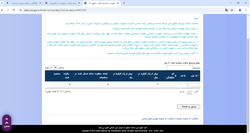Switch to فهرست محاسبه مالیات حقوق بگیر tab

[x=102, y=3]
